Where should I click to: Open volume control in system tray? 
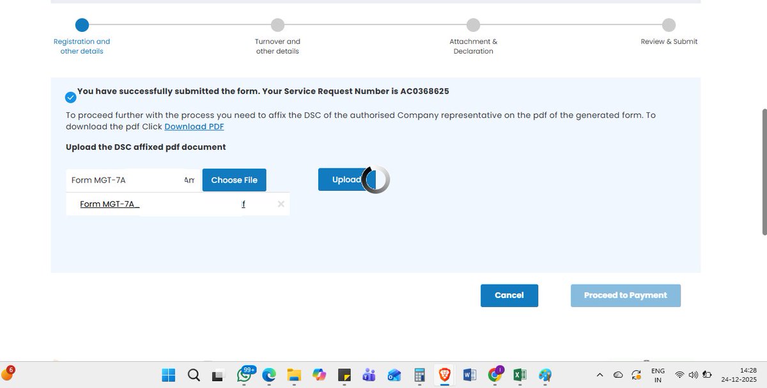[x=693, y=375]
